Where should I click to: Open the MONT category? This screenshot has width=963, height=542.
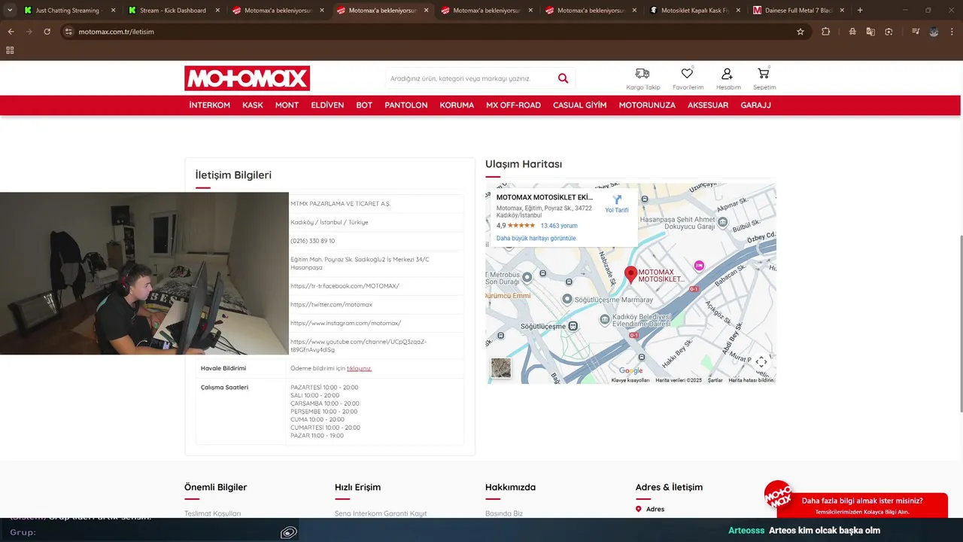(287, 105)
